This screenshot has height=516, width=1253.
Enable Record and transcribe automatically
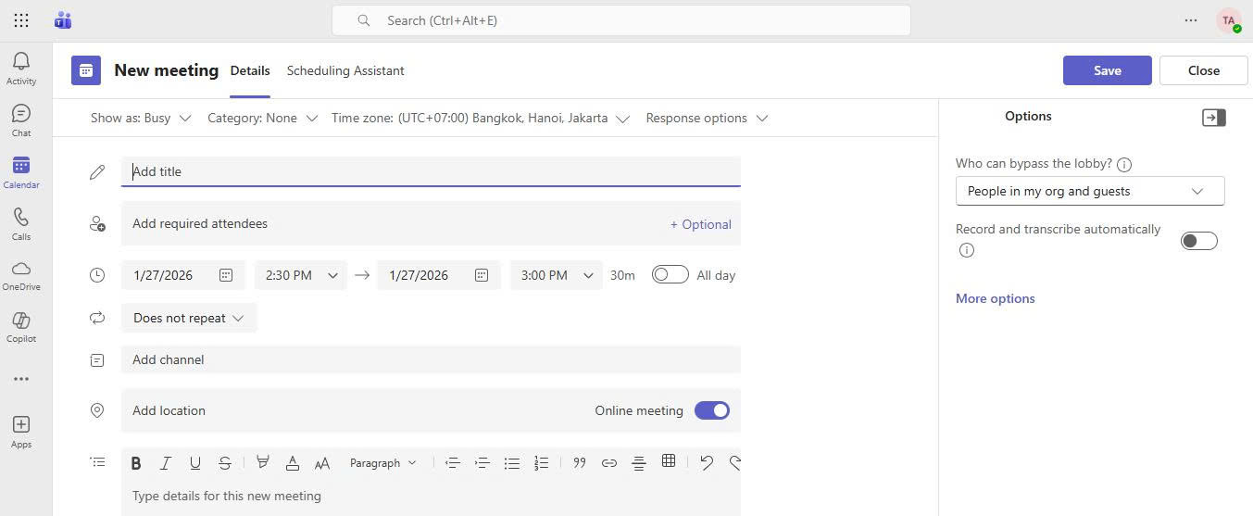(1198, 241)
